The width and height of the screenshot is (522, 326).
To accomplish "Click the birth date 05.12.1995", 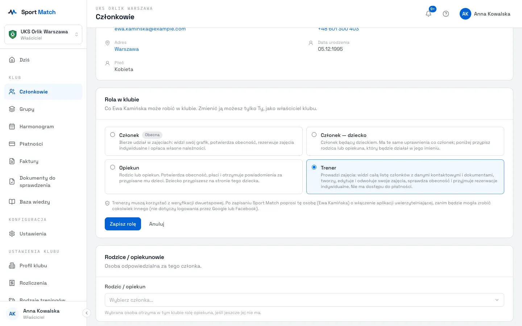I will [330, 49].
